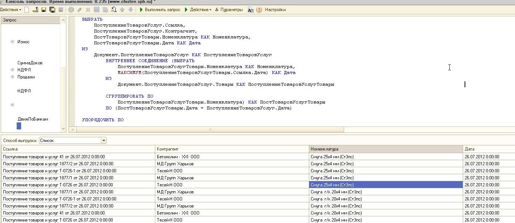The image size is (515, 223).
Task: Expand the unnamed node above ДвижПоБанкам
Action: [12, 105]
